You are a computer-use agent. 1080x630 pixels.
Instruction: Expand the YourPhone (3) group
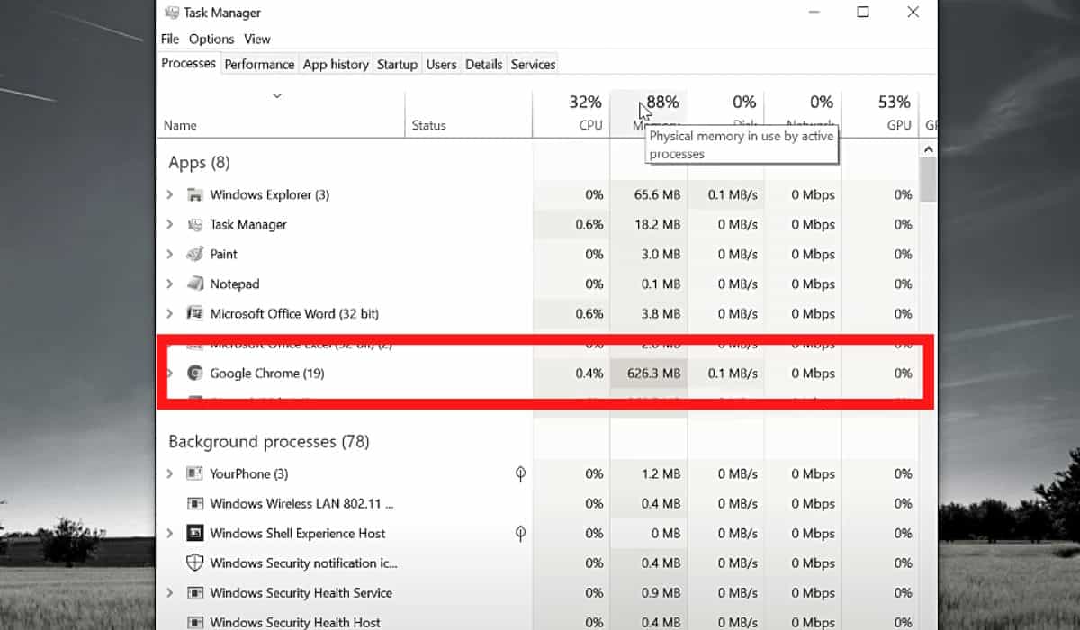(170, 473)
